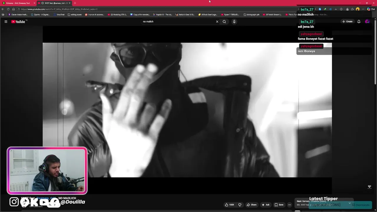Click the bo7a_27 'edi jwna bh' username

pos(307,22)
